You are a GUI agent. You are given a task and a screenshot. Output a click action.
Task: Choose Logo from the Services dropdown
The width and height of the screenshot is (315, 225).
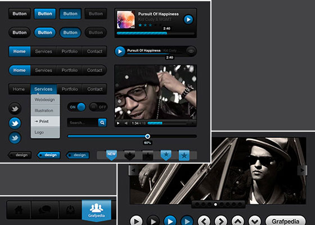pos(45,133)
